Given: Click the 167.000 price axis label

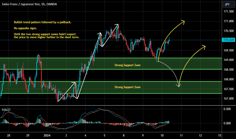Looking at the screenshot, I should (x=229, y=99).
